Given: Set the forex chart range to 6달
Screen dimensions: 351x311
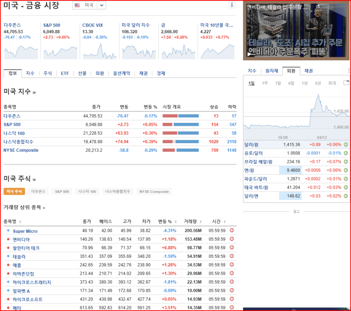Looking at the screenshot, I should (x=291, y=83).
